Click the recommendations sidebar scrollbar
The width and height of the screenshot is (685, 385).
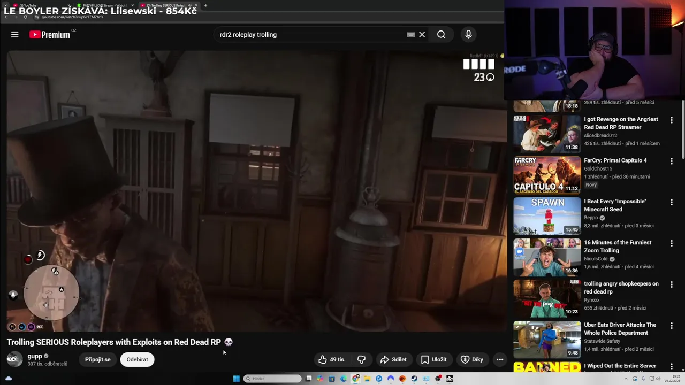tap(682, 128)
